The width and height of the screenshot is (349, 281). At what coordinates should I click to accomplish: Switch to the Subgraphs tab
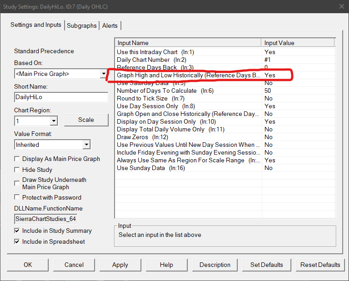tap(82, 25)
